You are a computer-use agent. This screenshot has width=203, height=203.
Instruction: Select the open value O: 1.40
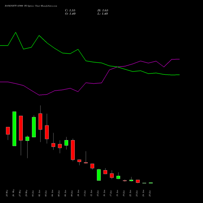click(70, 14)
